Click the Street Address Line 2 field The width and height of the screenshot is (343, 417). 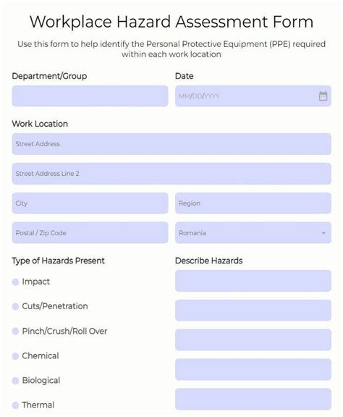(x=171, y=174)
